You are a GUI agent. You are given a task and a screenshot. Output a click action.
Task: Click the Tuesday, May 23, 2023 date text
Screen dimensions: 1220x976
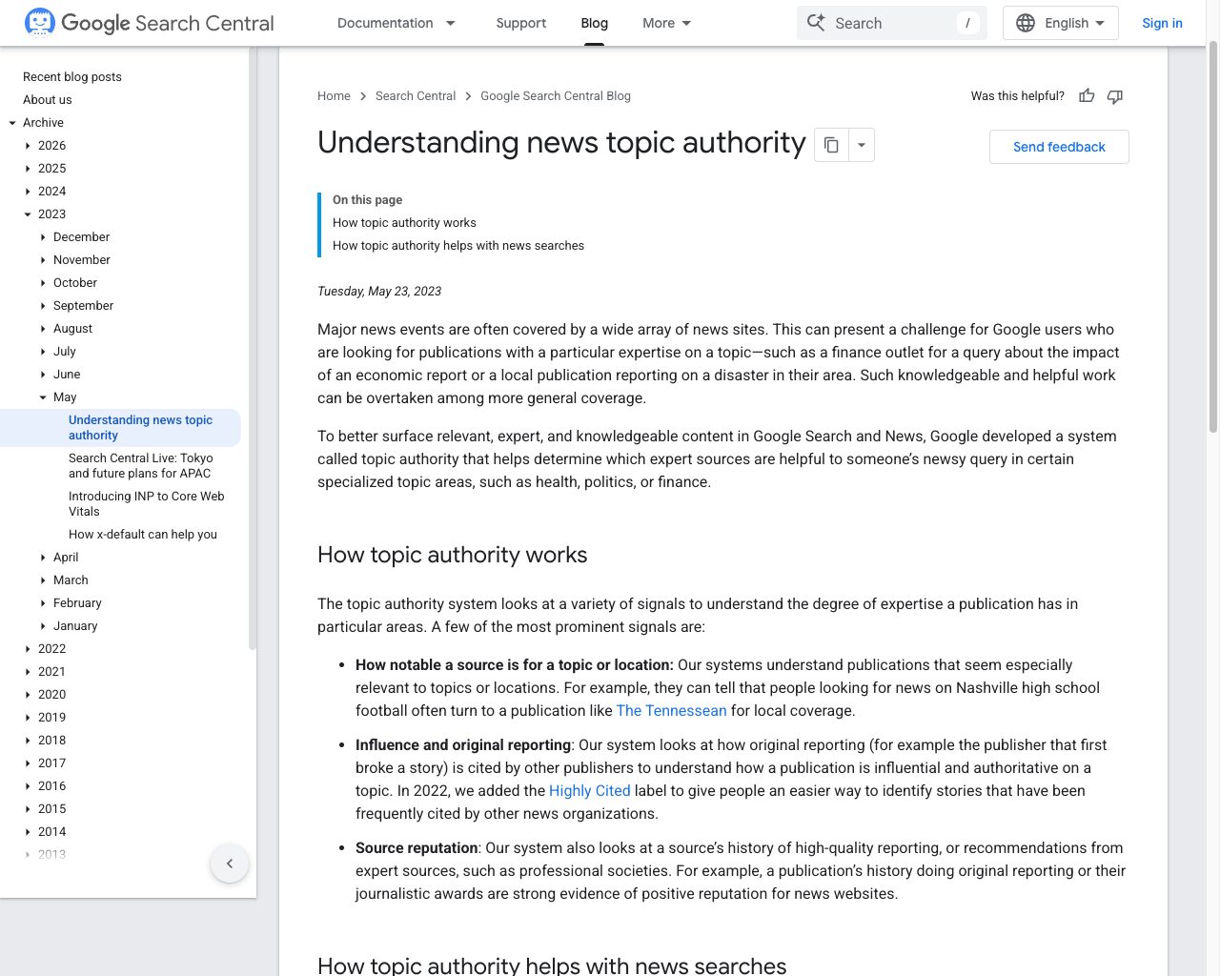(x=379, y=292)
